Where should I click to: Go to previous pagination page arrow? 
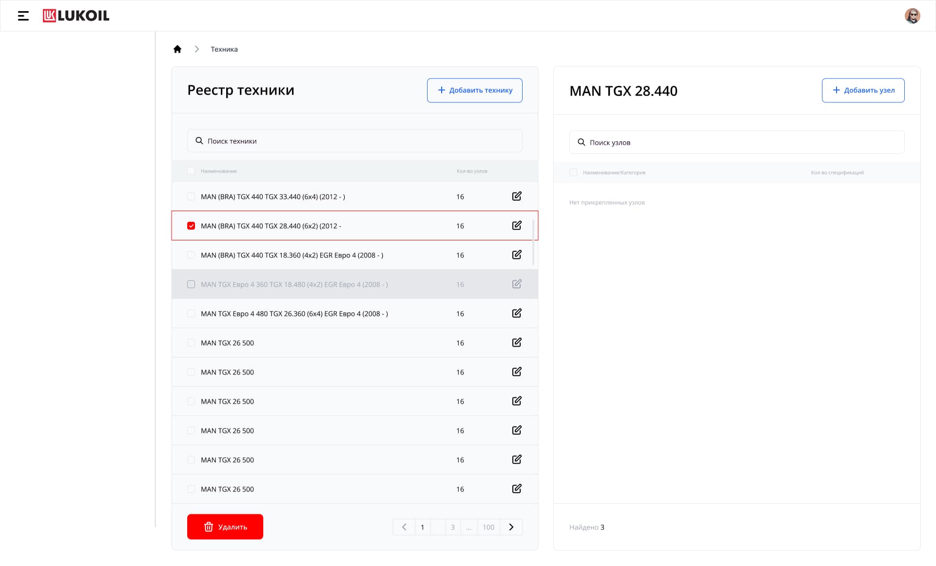coord(404,527)
